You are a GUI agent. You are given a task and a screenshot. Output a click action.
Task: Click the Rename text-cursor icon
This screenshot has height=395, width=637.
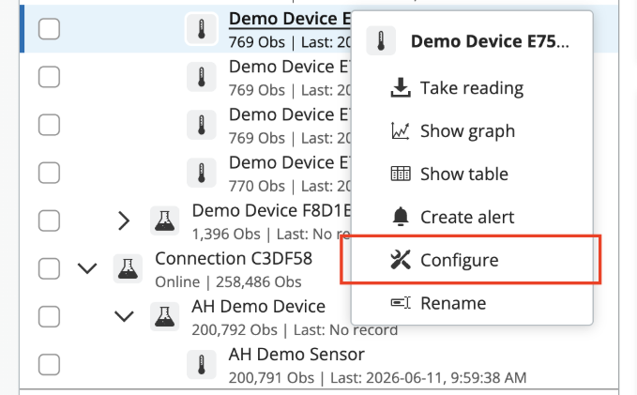(401, 303)
